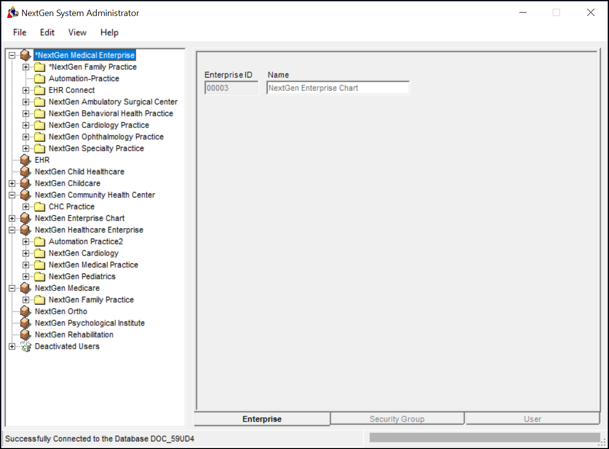The height and width of the screenshot is (449, 609).
Task: Select the NextGen Pediatrics tree label
Action: pyautogui.click(x=82, y=276)
